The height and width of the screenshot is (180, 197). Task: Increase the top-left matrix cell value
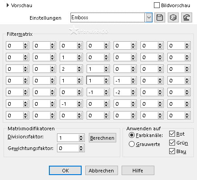point(25,44)
